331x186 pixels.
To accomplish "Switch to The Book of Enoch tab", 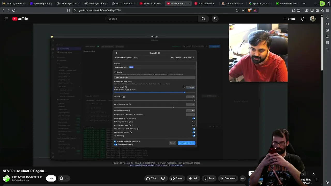I will [151, 4].
